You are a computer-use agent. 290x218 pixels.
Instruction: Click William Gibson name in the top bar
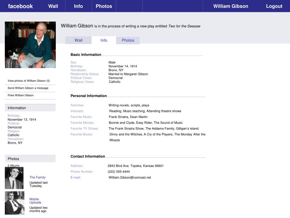(x=231, y=6)
